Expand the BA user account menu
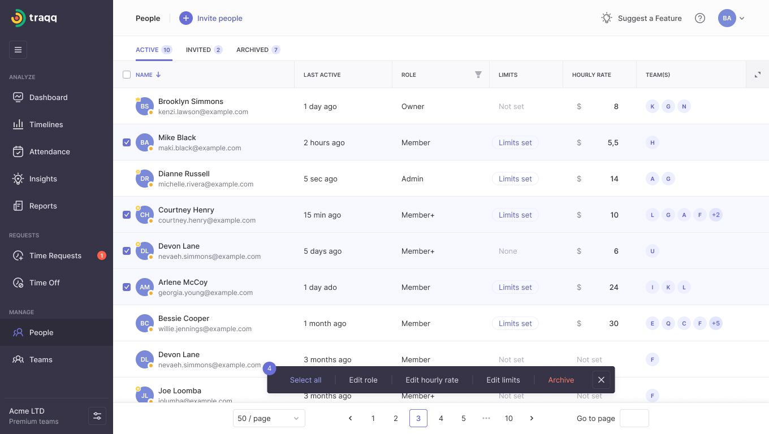769x434 pixels. click(732, 18)
